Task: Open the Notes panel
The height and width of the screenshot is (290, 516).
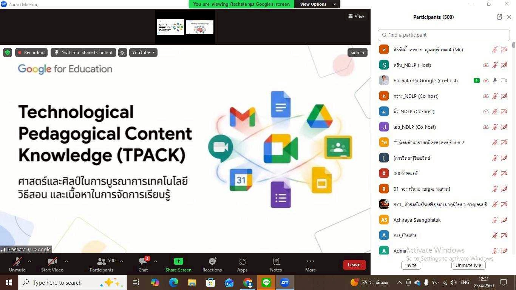Action: 276,265
